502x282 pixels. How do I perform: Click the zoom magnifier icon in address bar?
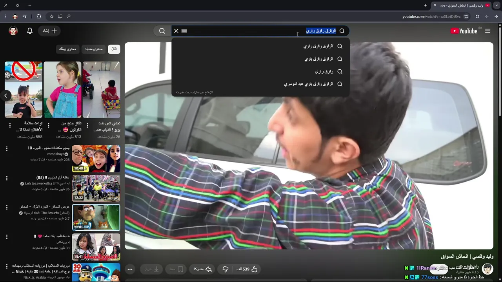[x=69, y=16]
